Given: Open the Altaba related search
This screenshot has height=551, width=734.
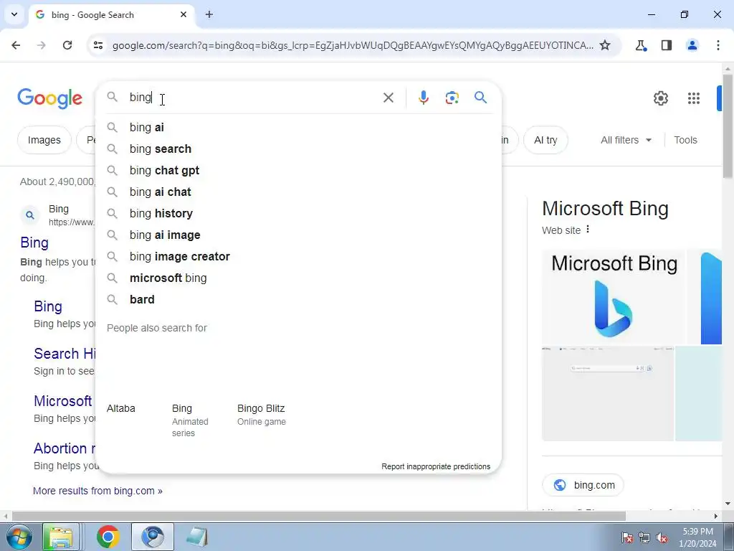Looking at the screenshot, I should pos(120,408).
